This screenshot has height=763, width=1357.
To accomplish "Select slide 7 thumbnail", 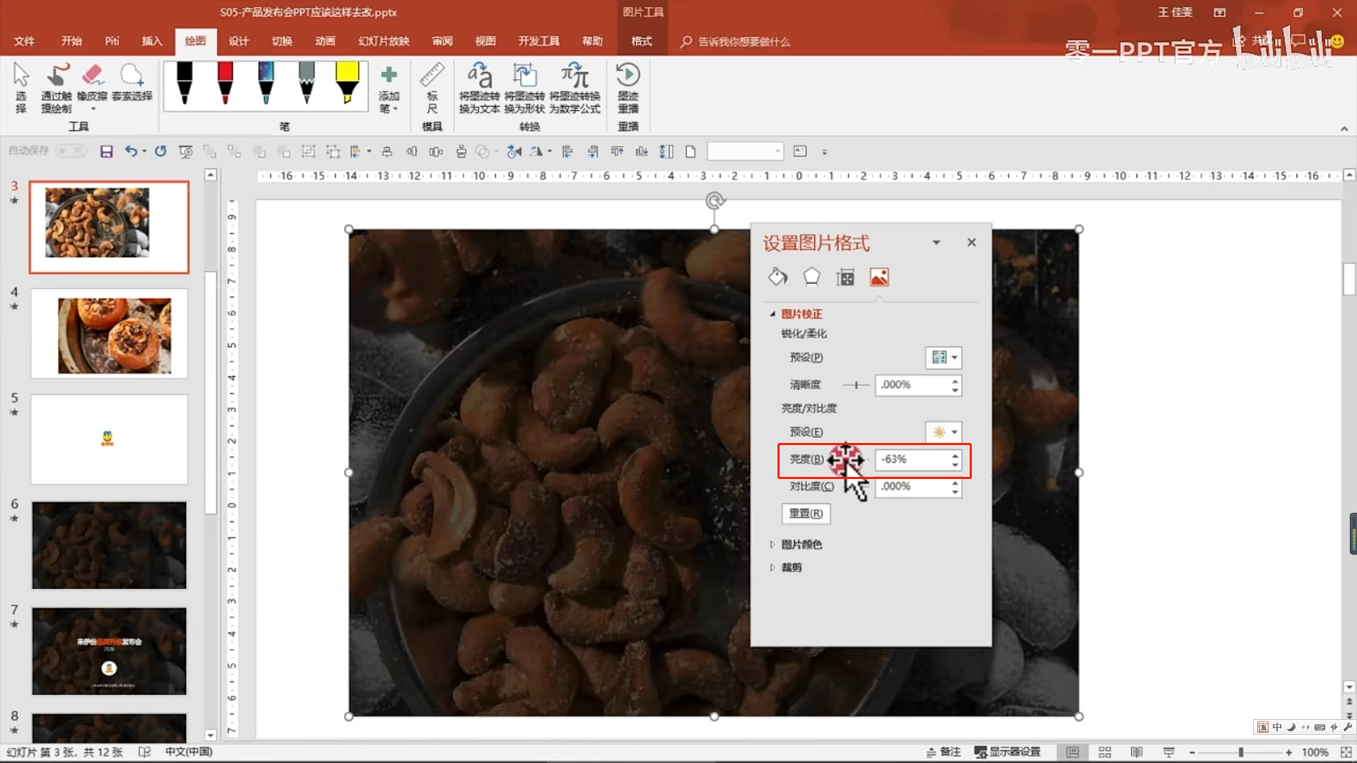I will coord(110,651).
